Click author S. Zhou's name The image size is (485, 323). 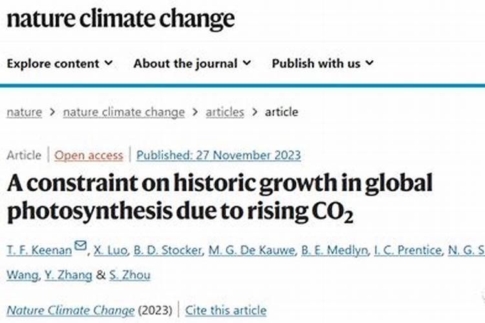[129, 275]
